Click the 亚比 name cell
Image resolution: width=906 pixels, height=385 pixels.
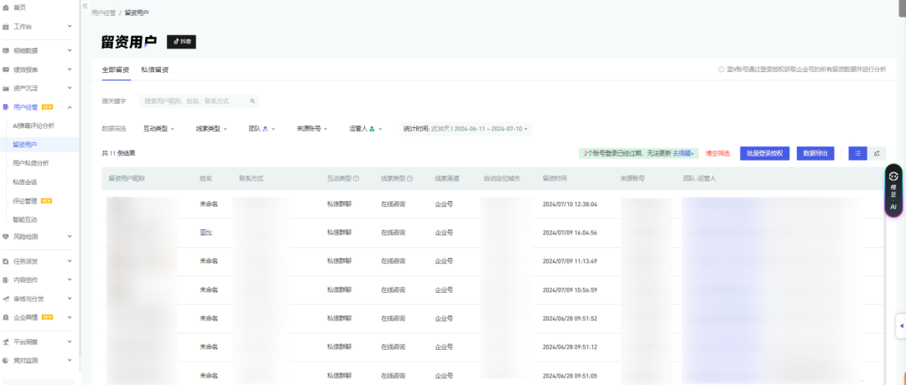click(x=206, y=233)
